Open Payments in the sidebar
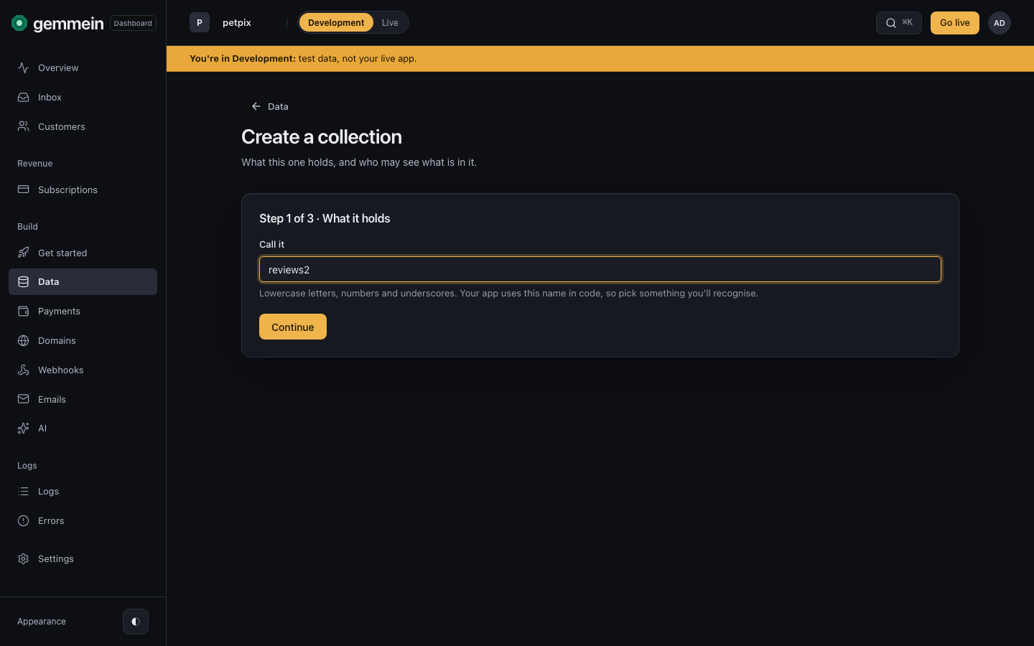Viewport: 1034px width, 646px height. (83, 311)
